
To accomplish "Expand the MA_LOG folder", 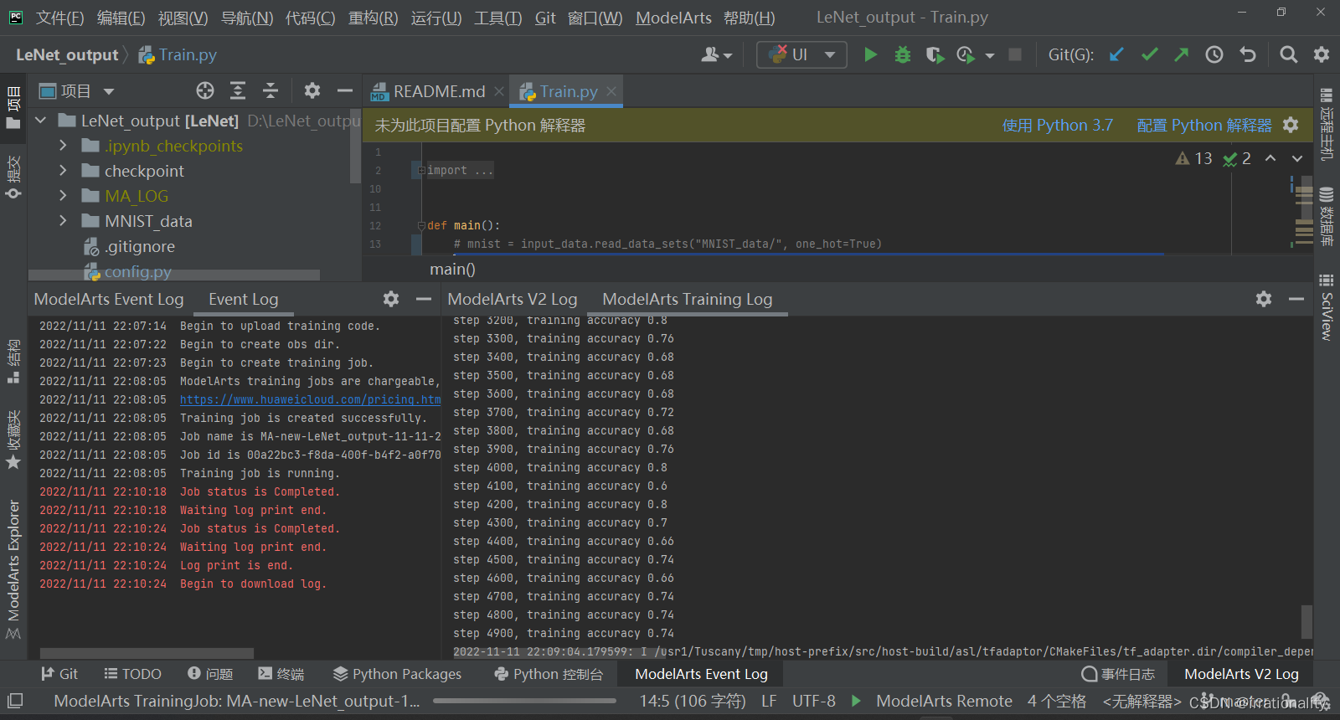I will click(x=63, y=196).
